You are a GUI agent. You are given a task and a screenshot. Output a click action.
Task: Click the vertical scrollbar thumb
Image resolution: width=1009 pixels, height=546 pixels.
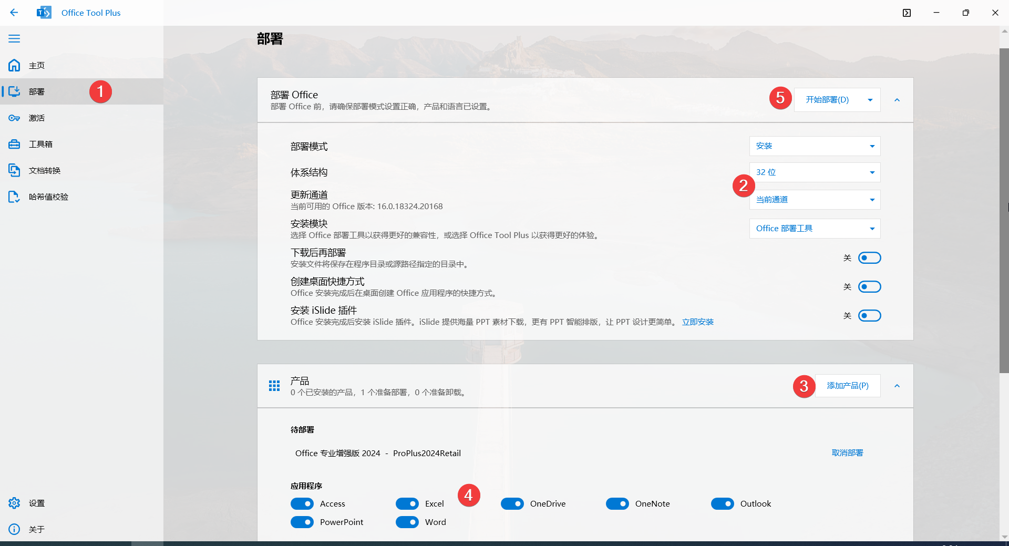pyautogui.click(x=1004, y=210)
